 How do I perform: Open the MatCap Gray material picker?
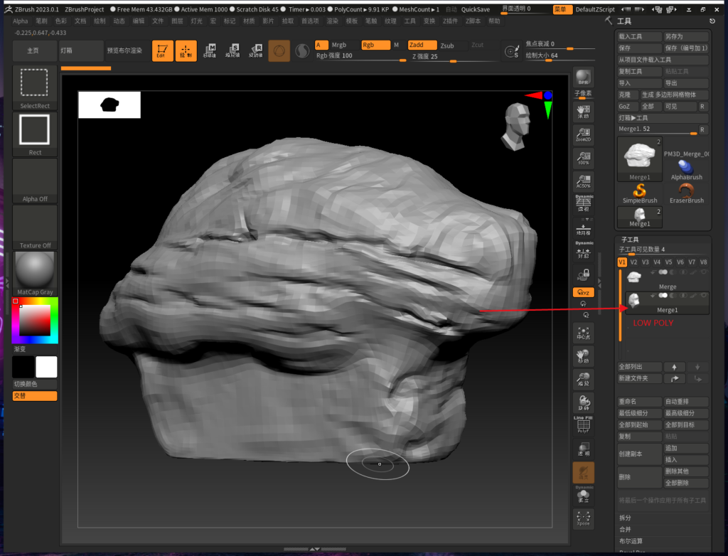point(34,269)
